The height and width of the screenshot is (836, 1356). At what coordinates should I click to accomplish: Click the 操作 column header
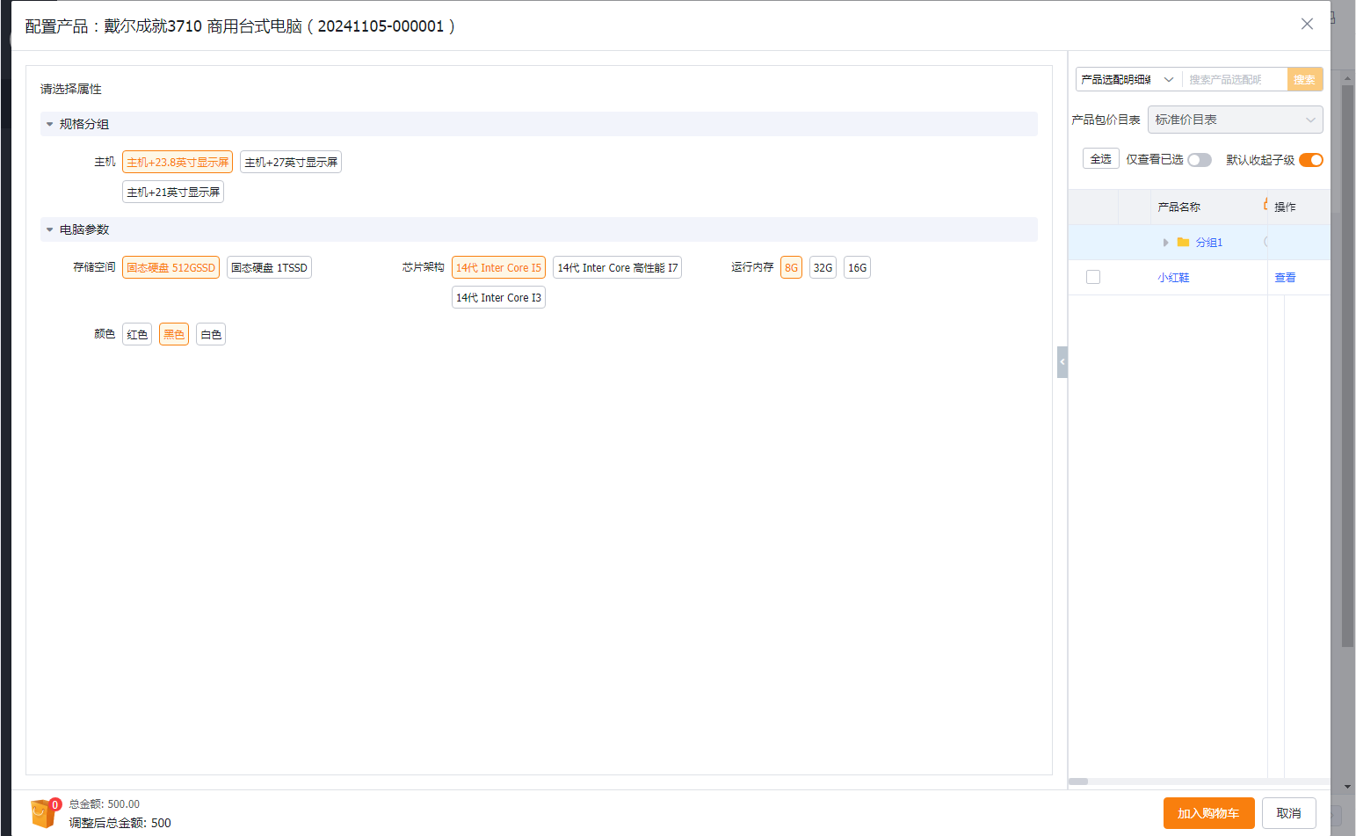click(1285, 207)
